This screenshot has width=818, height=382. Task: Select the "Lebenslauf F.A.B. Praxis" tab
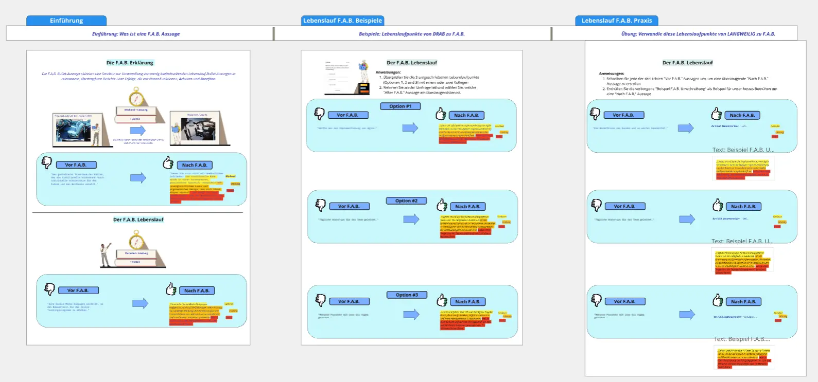[x=616, y=21]
